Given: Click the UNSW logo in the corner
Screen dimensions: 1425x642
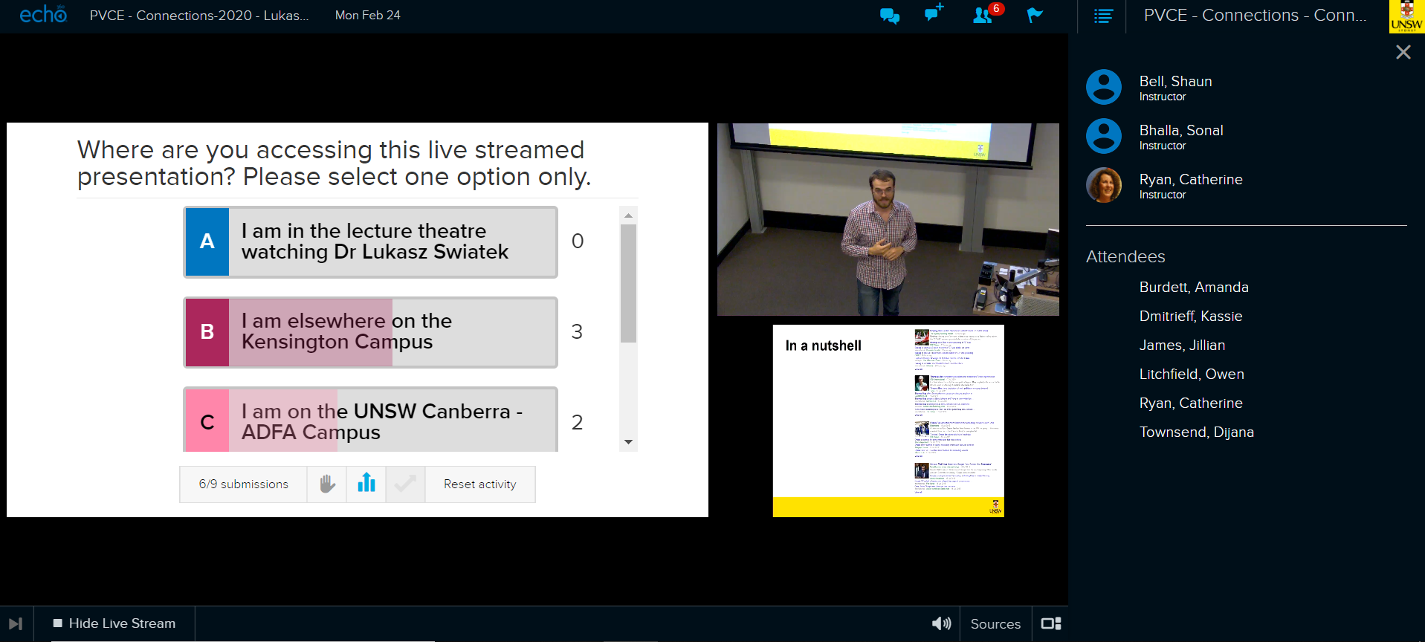Looking at the screenshot, I should (x=1406, y=16).
